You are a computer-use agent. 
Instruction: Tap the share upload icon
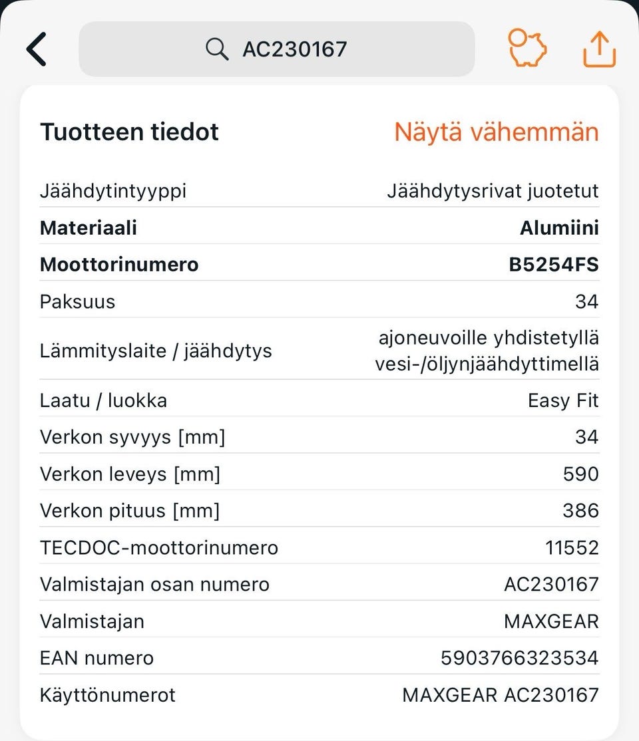(599, 49)
